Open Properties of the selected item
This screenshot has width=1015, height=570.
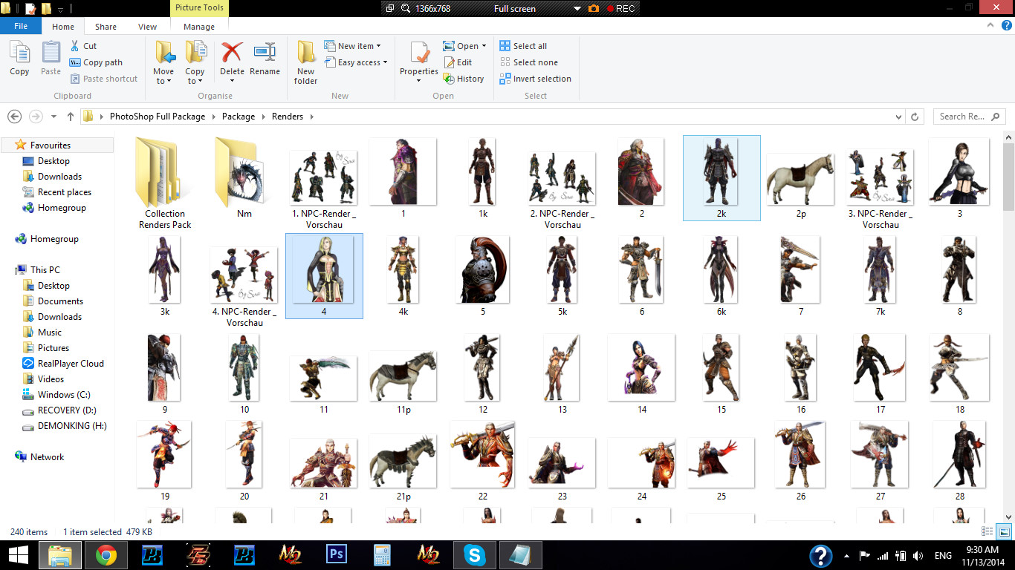[x=419, y=62]
